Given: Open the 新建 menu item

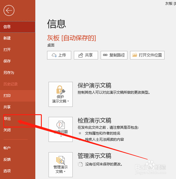Looking at the screenshot, I should tap(18, 38).
